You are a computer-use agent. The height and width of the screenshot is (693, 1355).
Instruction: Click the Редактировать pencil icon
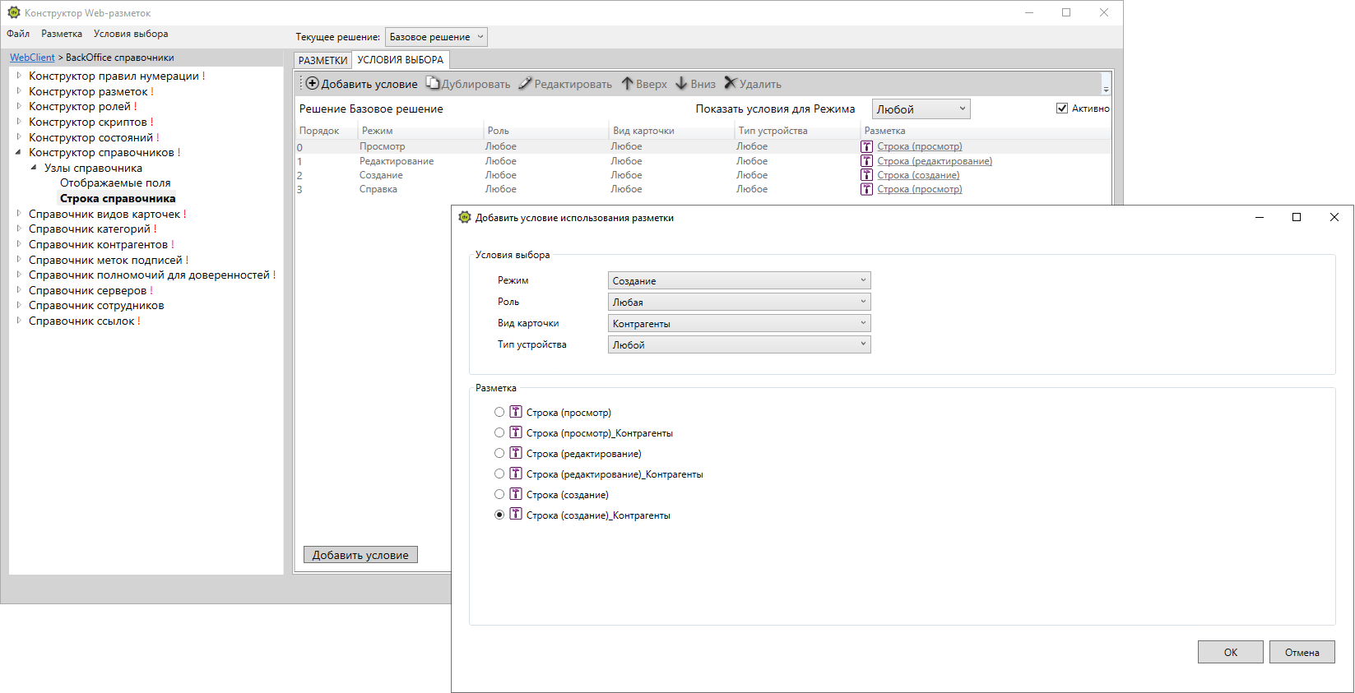pos(525,83)
